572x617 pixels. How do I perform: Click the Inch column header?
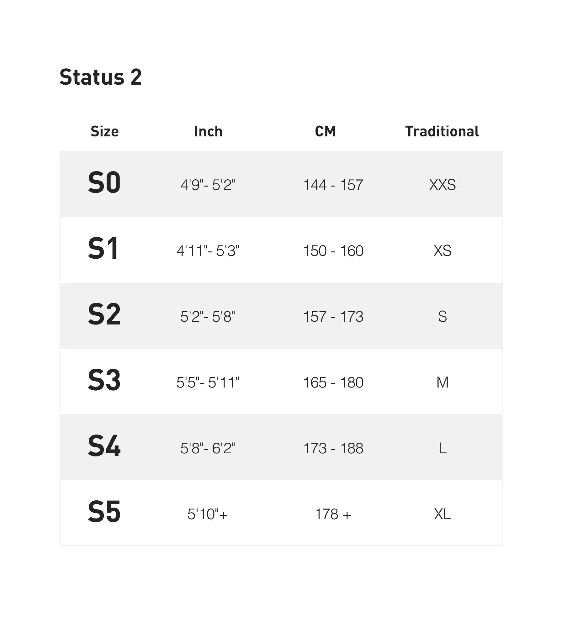pos(208,131)
